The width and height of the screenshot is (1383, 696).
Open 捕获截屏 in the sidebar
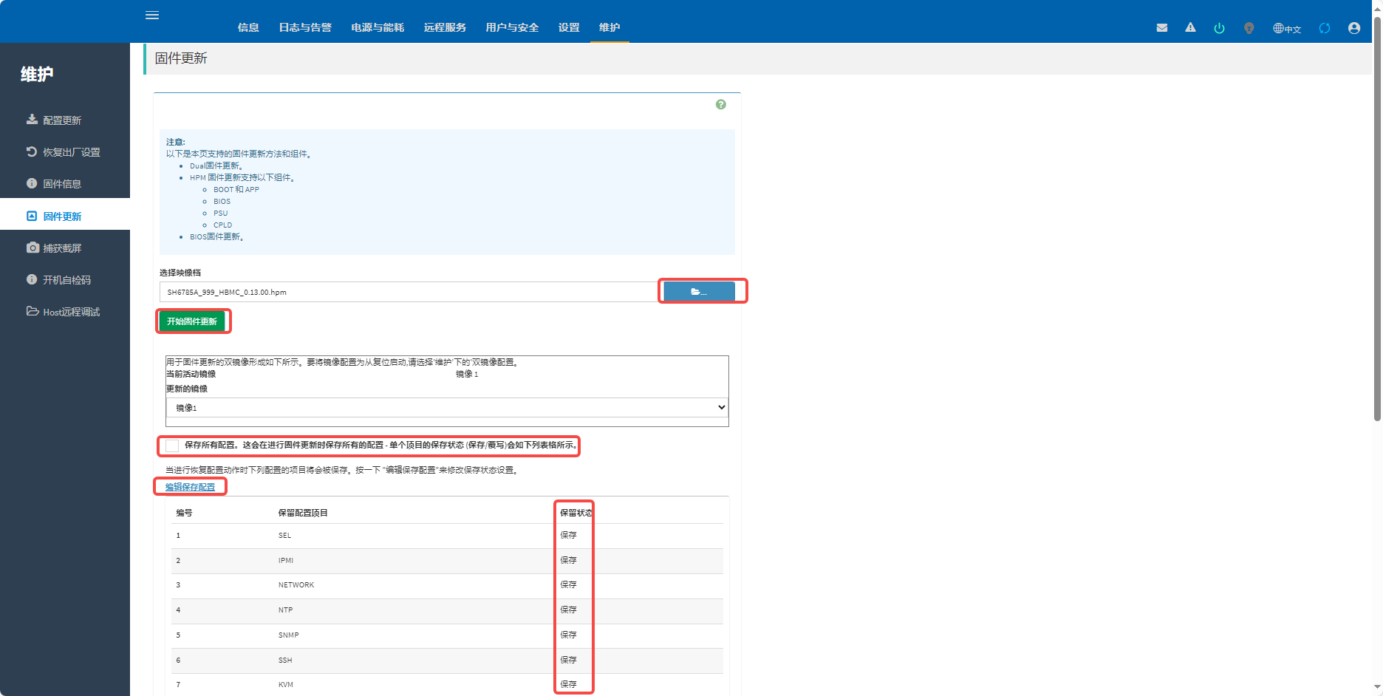pyautogui.click(x=62, y=248)
